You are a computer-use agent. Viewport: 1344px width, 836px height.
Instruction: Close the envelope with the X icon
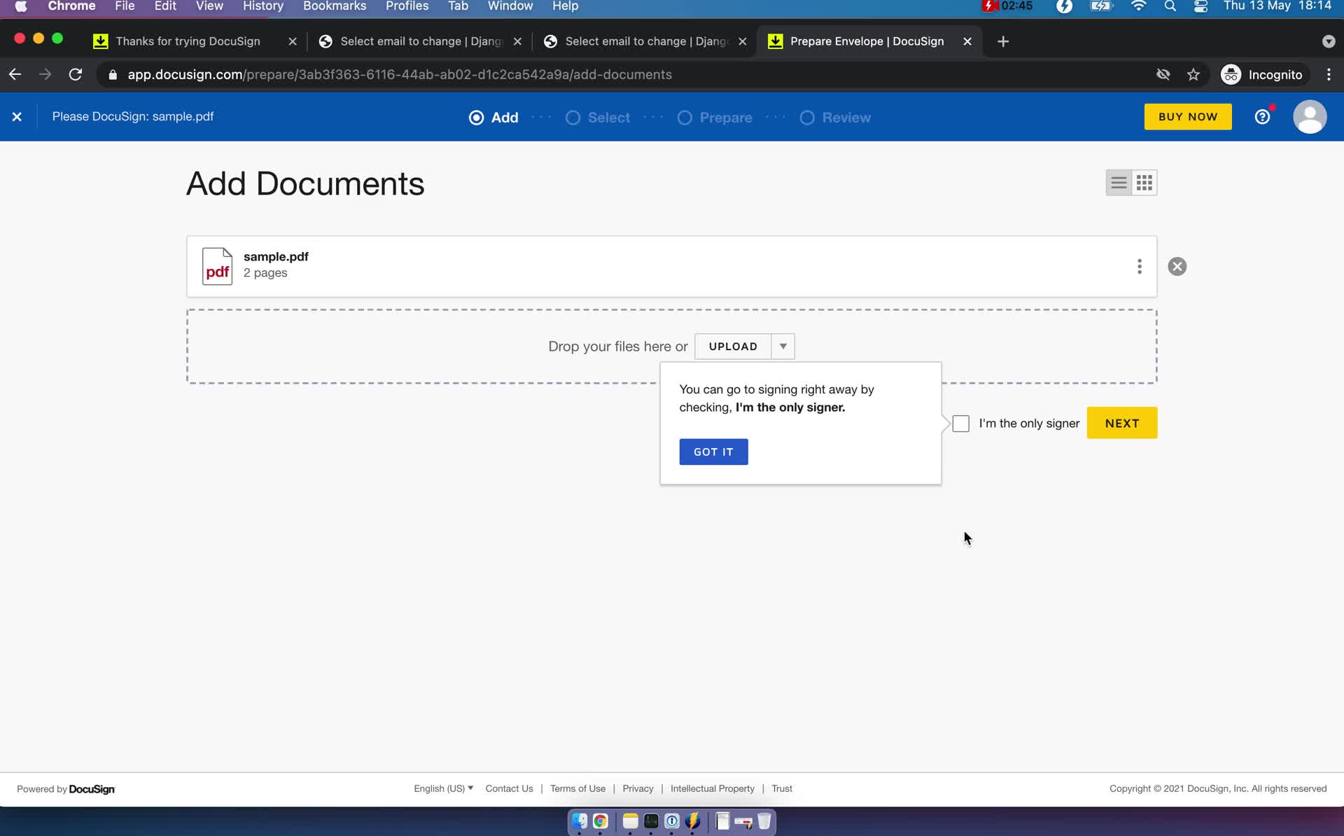coord(17,117)
